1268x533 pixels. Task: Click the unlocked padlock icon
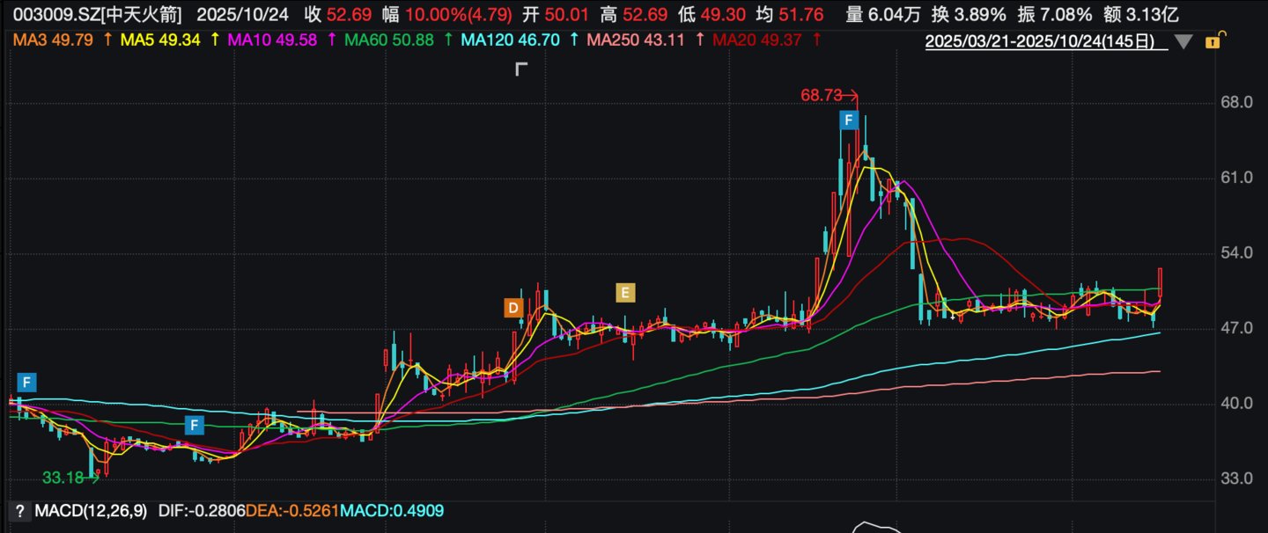(x=1212, y=41)
